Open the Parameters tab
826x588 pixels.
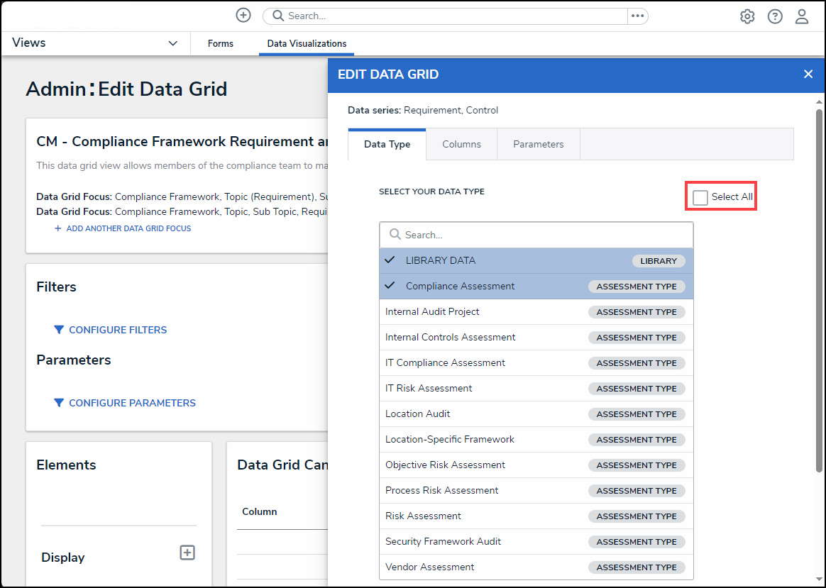538,144
